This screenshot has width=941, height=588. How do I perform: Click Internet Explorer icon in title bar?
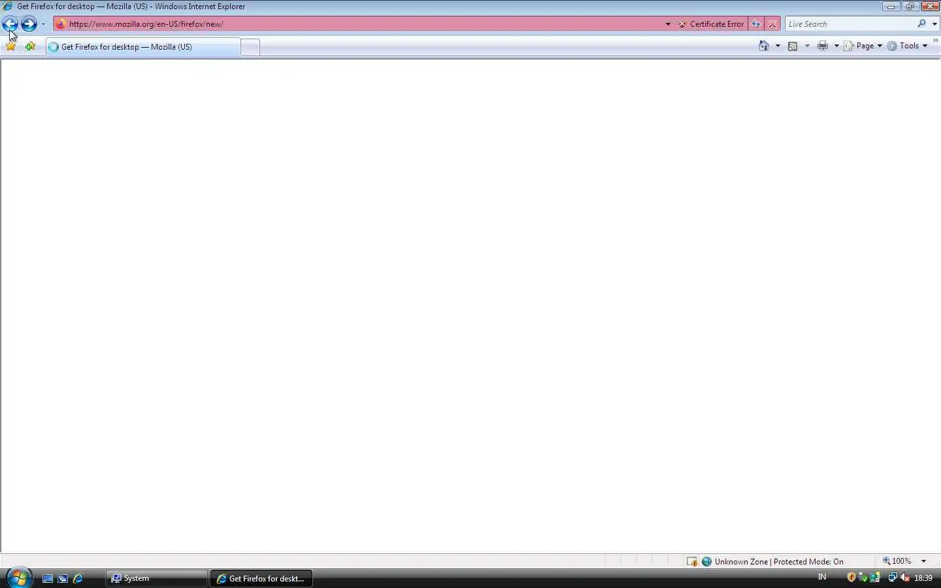pos(8,7)
